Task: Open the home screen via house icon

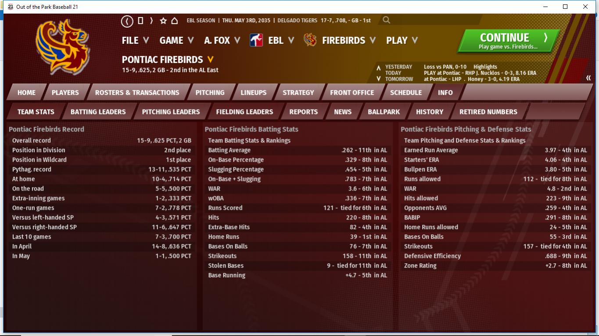Action: (x=174, y=21)
